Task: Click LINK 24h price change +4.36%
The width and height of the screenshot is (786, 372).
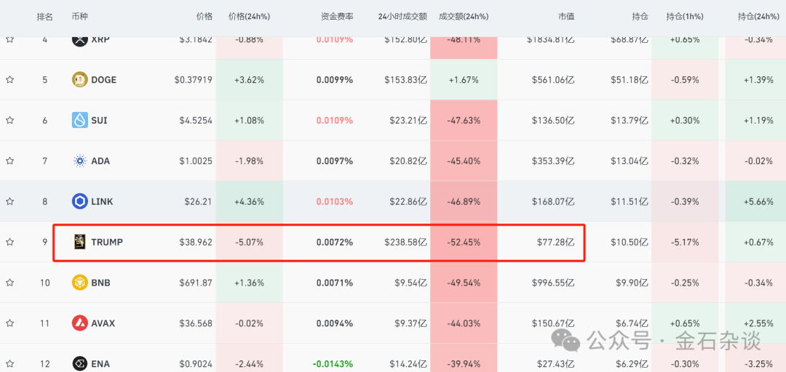Action: (x=249, y=201)
